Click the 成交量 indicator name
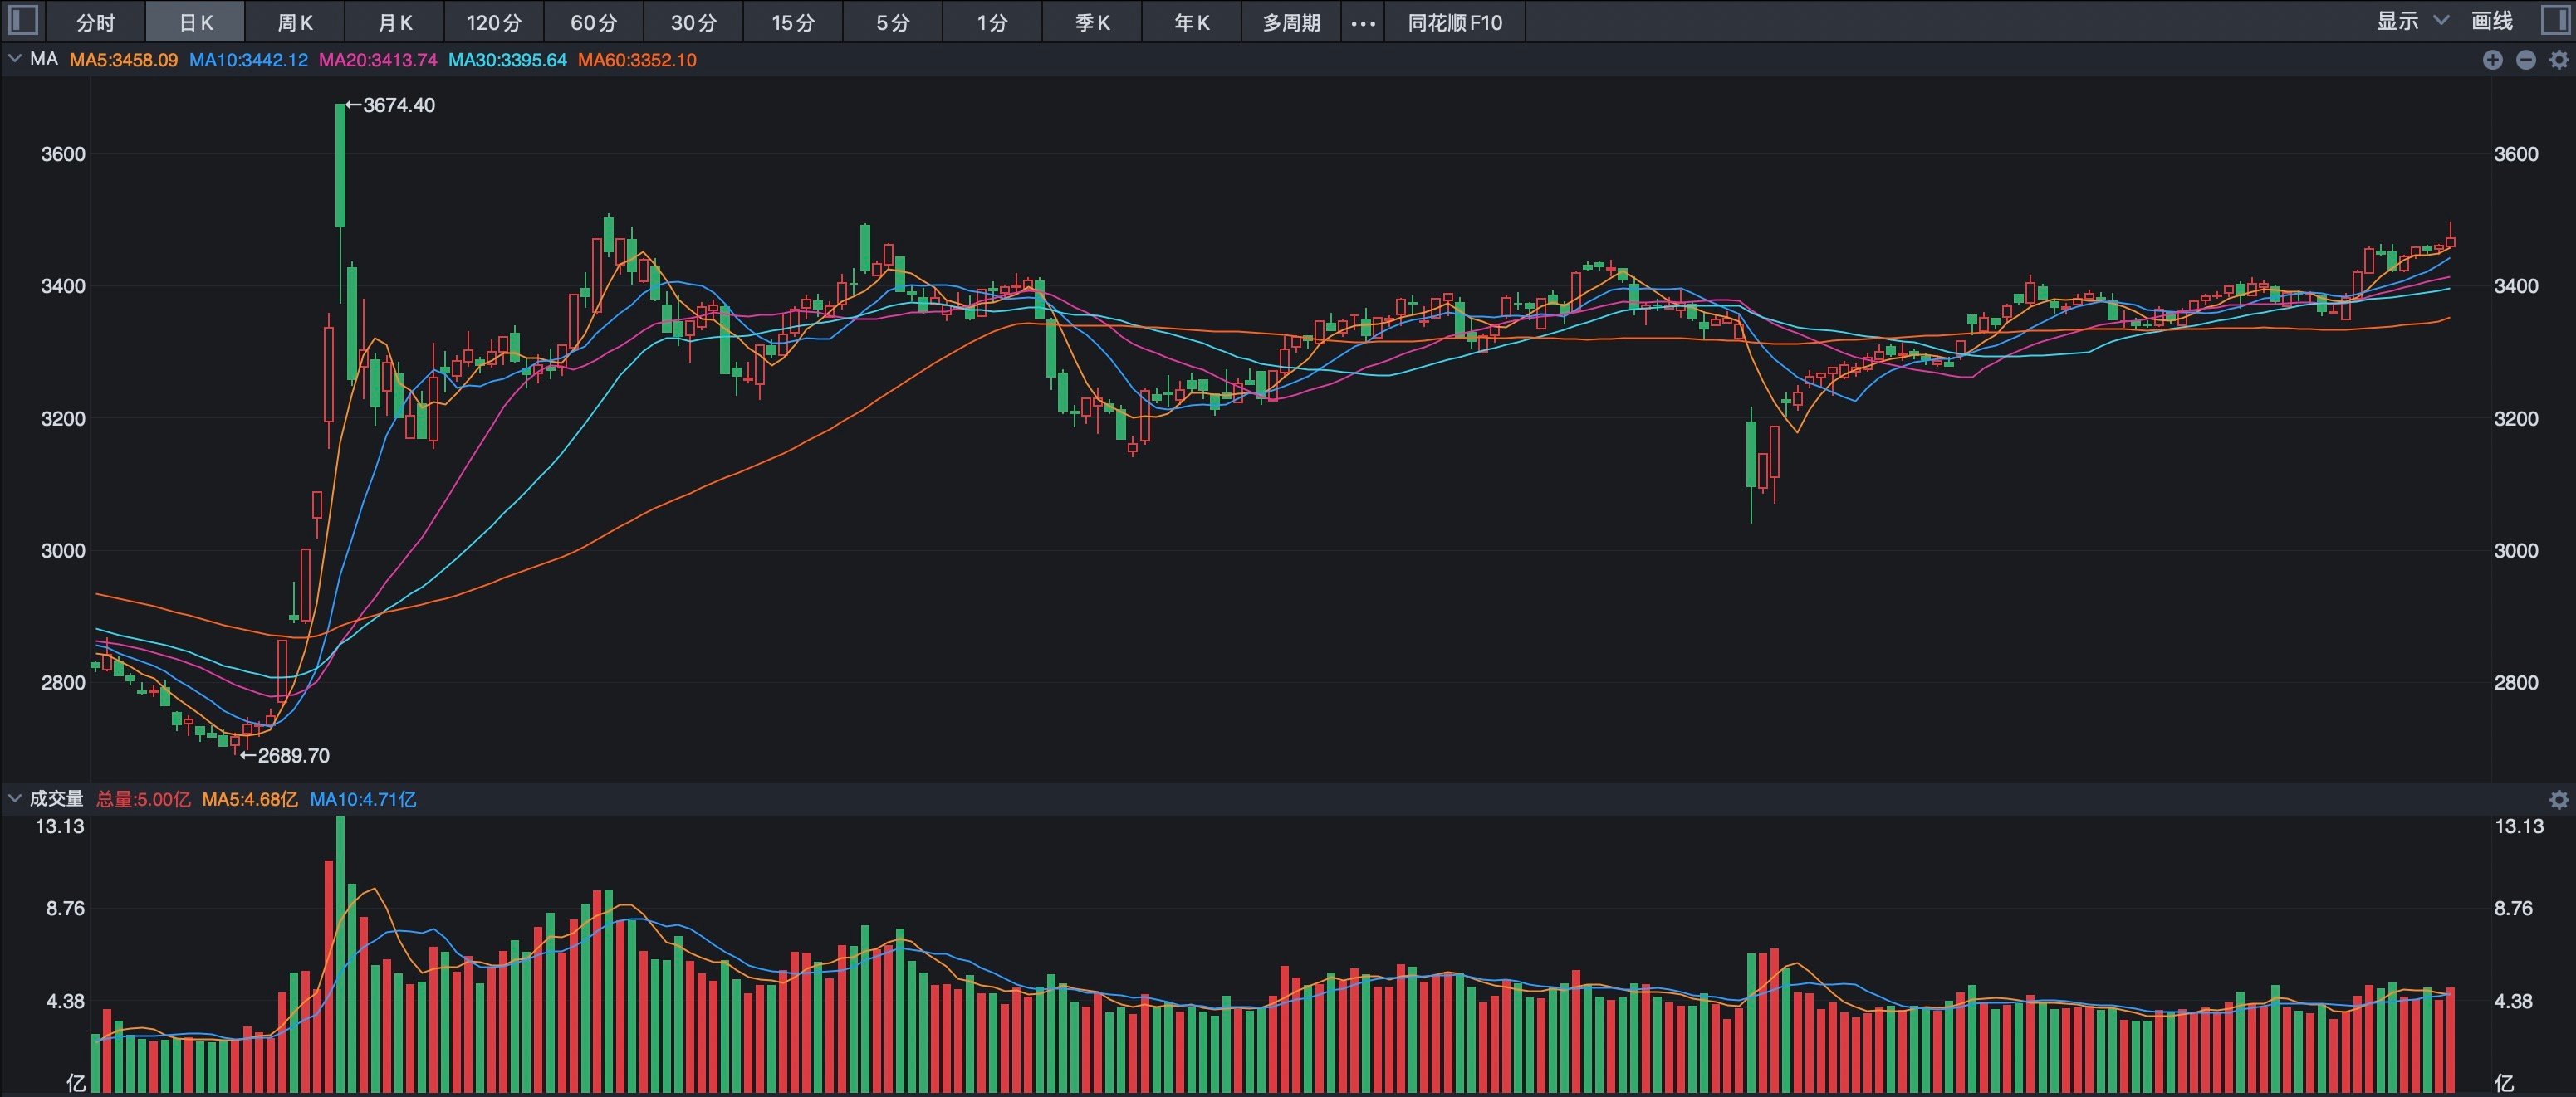This screenshot has height=1097, width=2576. [57, 798]
